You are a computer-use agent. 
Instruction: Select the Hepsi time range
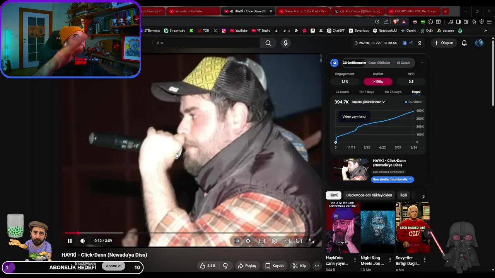click(416, 92)
